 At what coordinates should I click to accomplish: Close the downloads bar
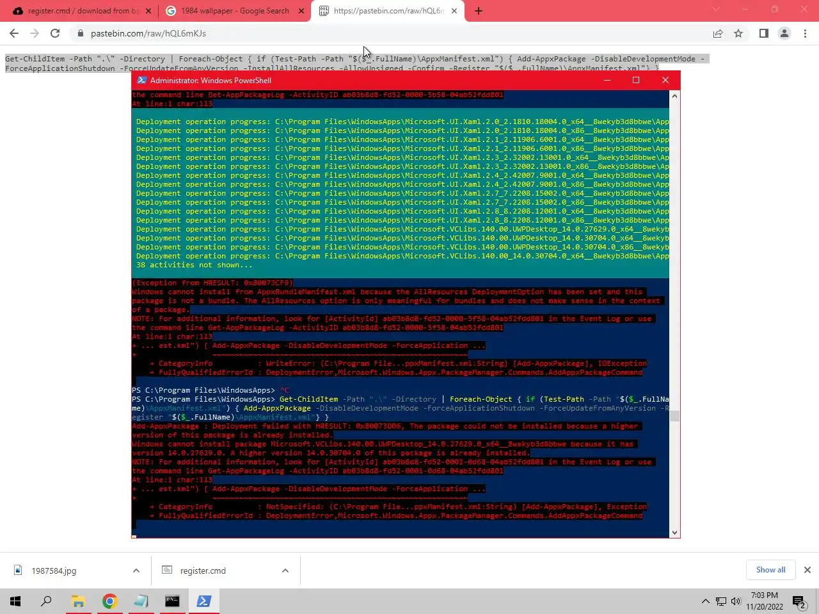(807, 570)
